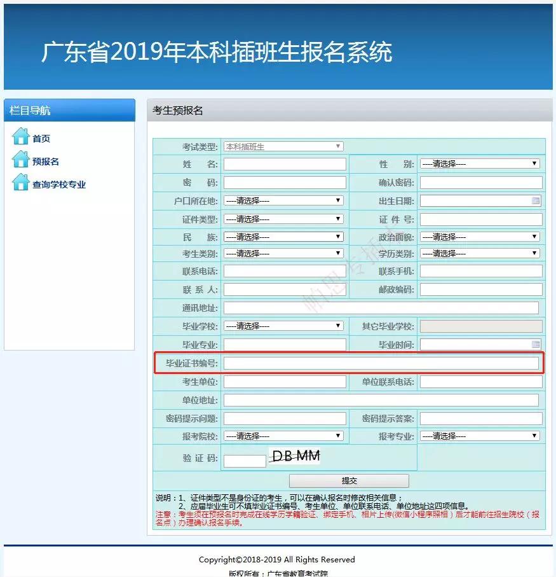Viewport: 556px width, 577px height.
Task: Expand the 考生类别 dropdown
Action: tap(283, 253)
